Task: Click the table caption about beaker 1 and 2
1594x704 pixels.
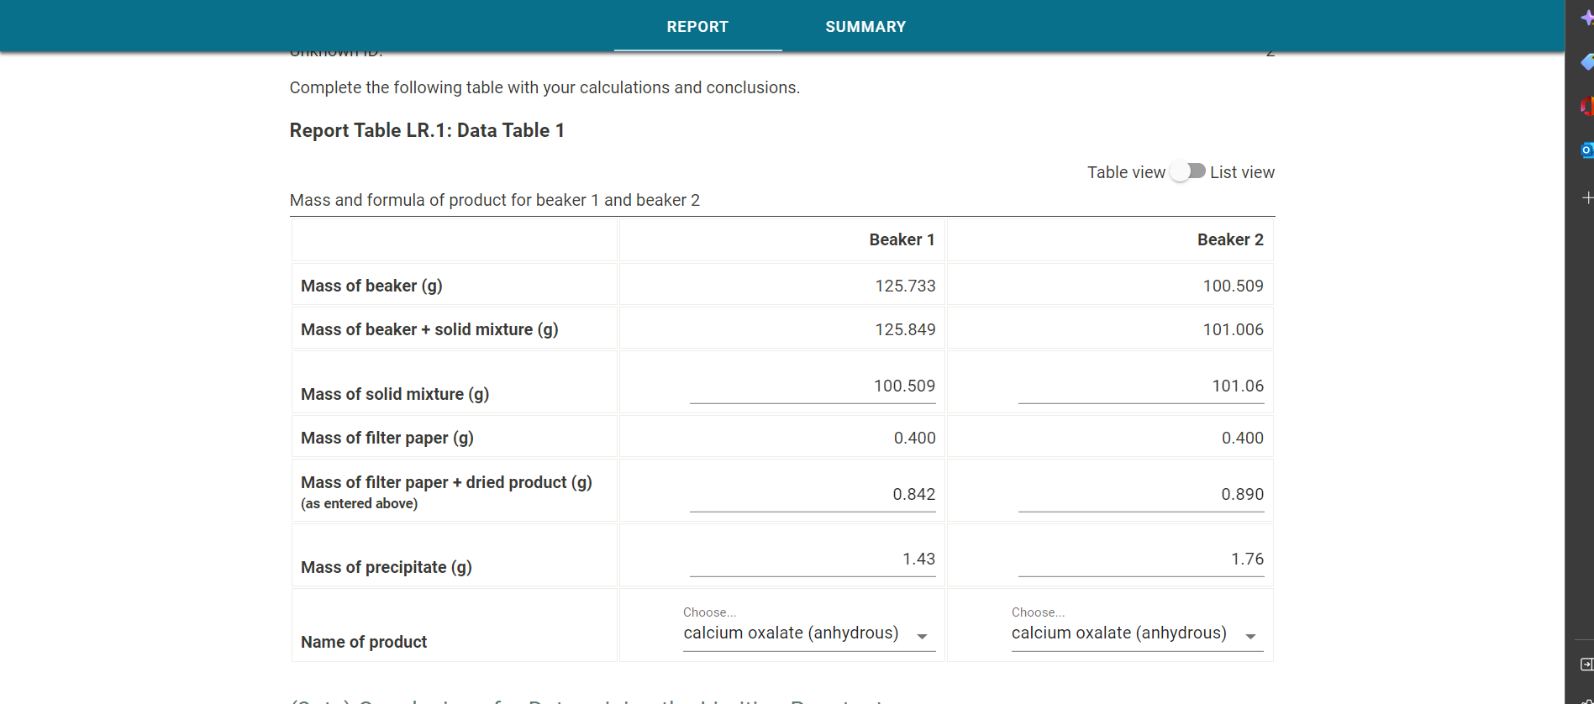Action: click(495, 200)
